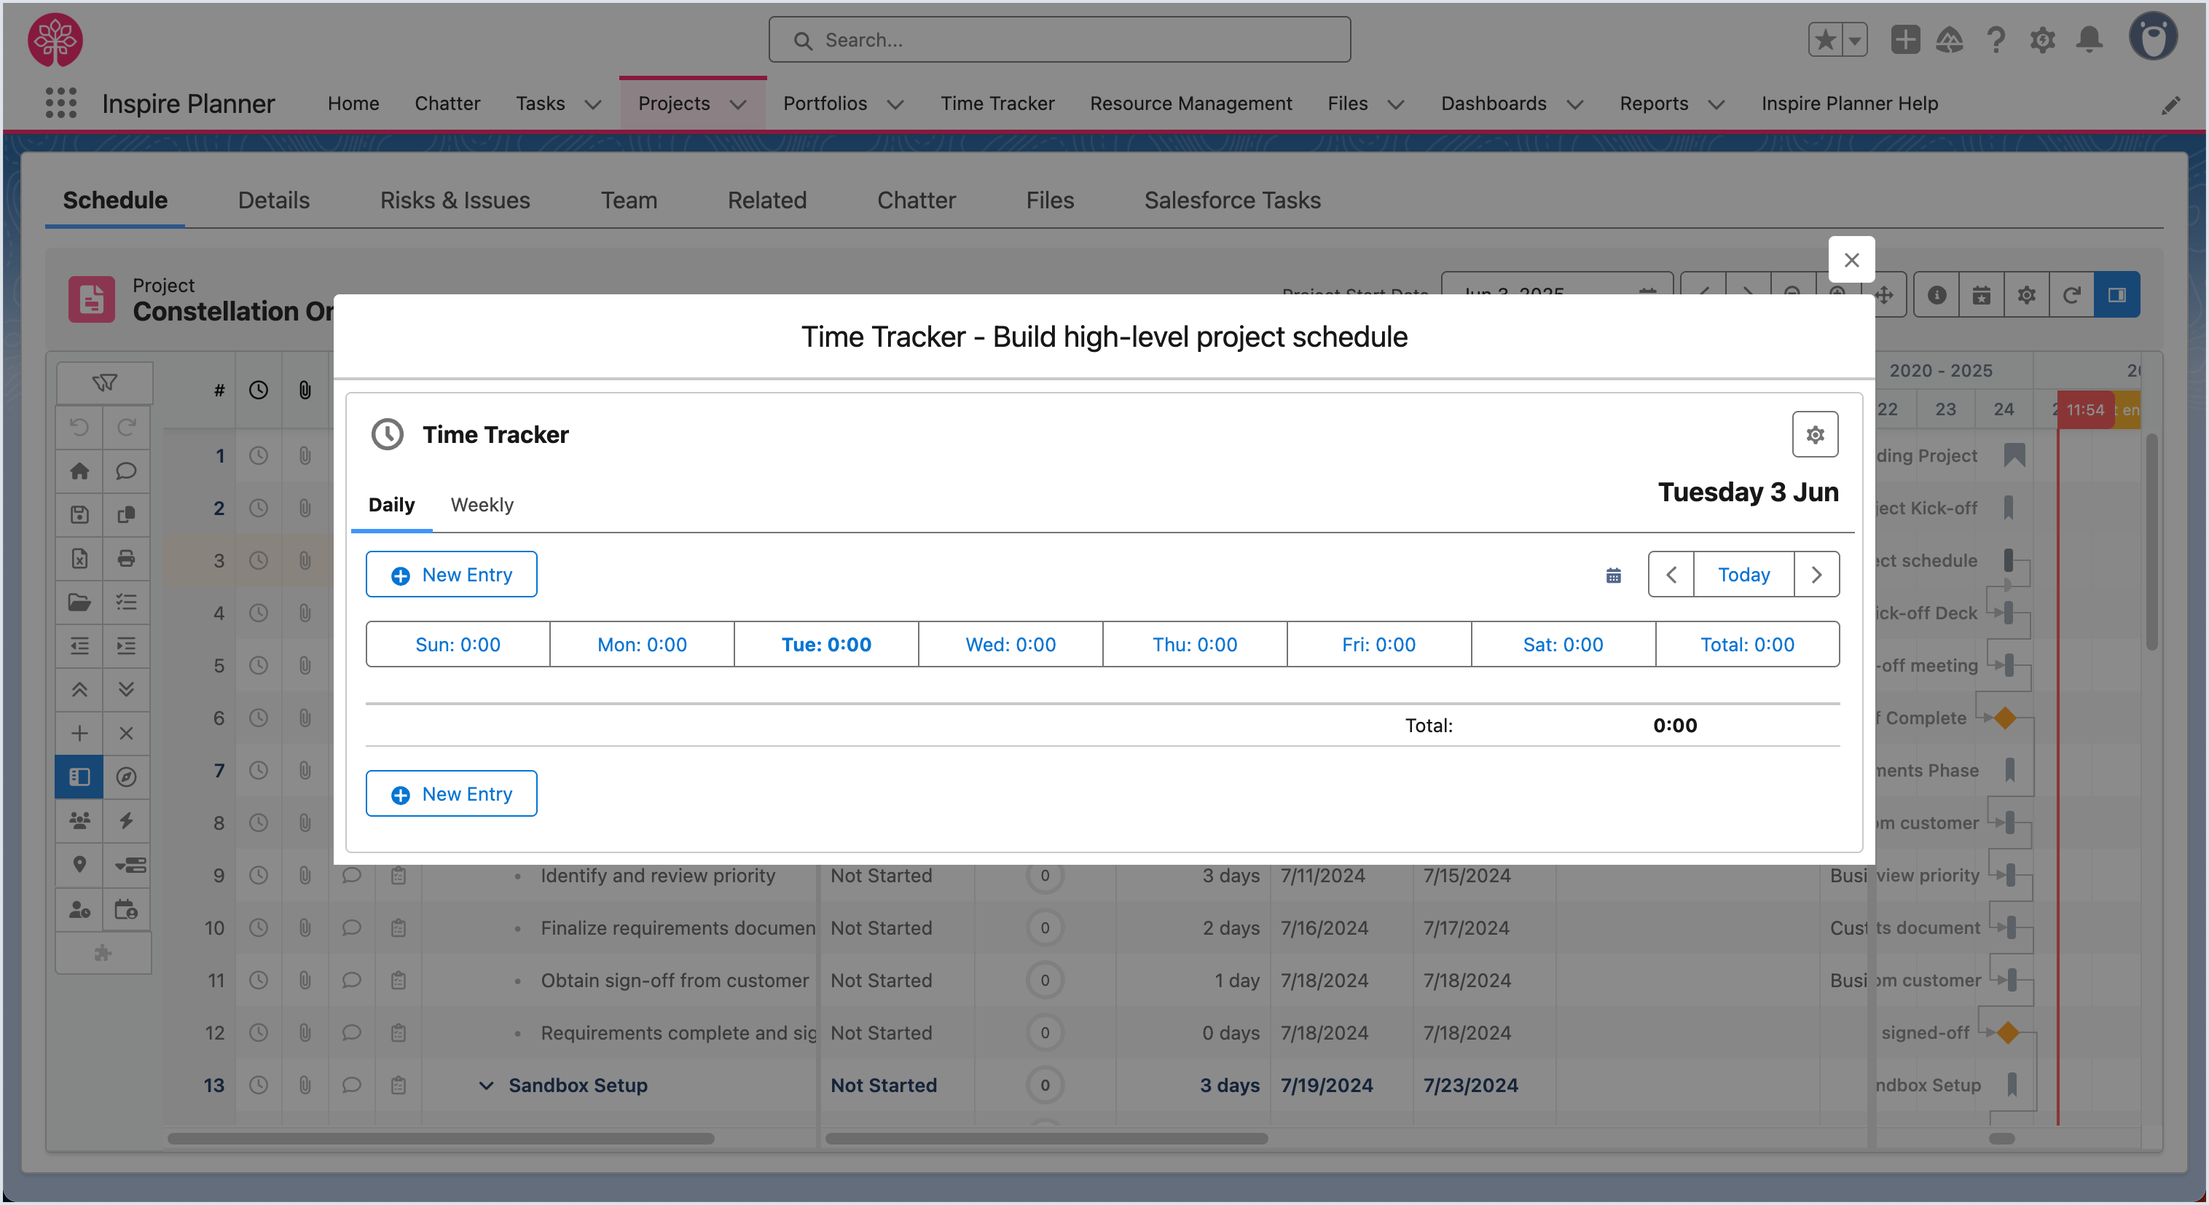This screenshot has height=1205, width=2209.
Task: Open the Reports nav dropdown arrow
Action: tap(1716, 103)
